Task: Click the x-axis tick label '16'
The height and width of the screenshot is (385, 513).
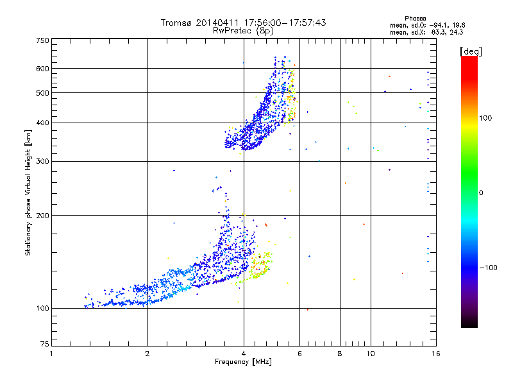Action: click(x=436, y=354)
